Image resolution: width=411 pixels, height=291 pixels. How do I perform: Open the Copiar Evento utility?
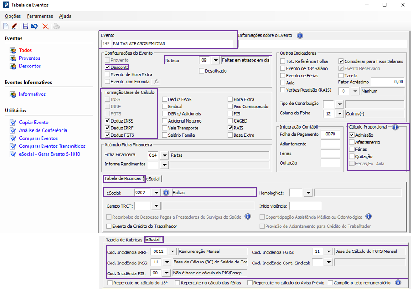[34, 123]
